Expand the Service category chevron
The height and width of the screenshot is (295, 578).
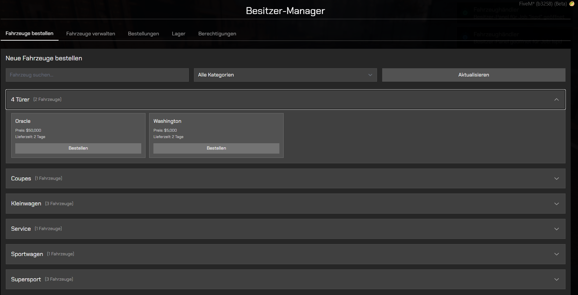tap(556, 229)
